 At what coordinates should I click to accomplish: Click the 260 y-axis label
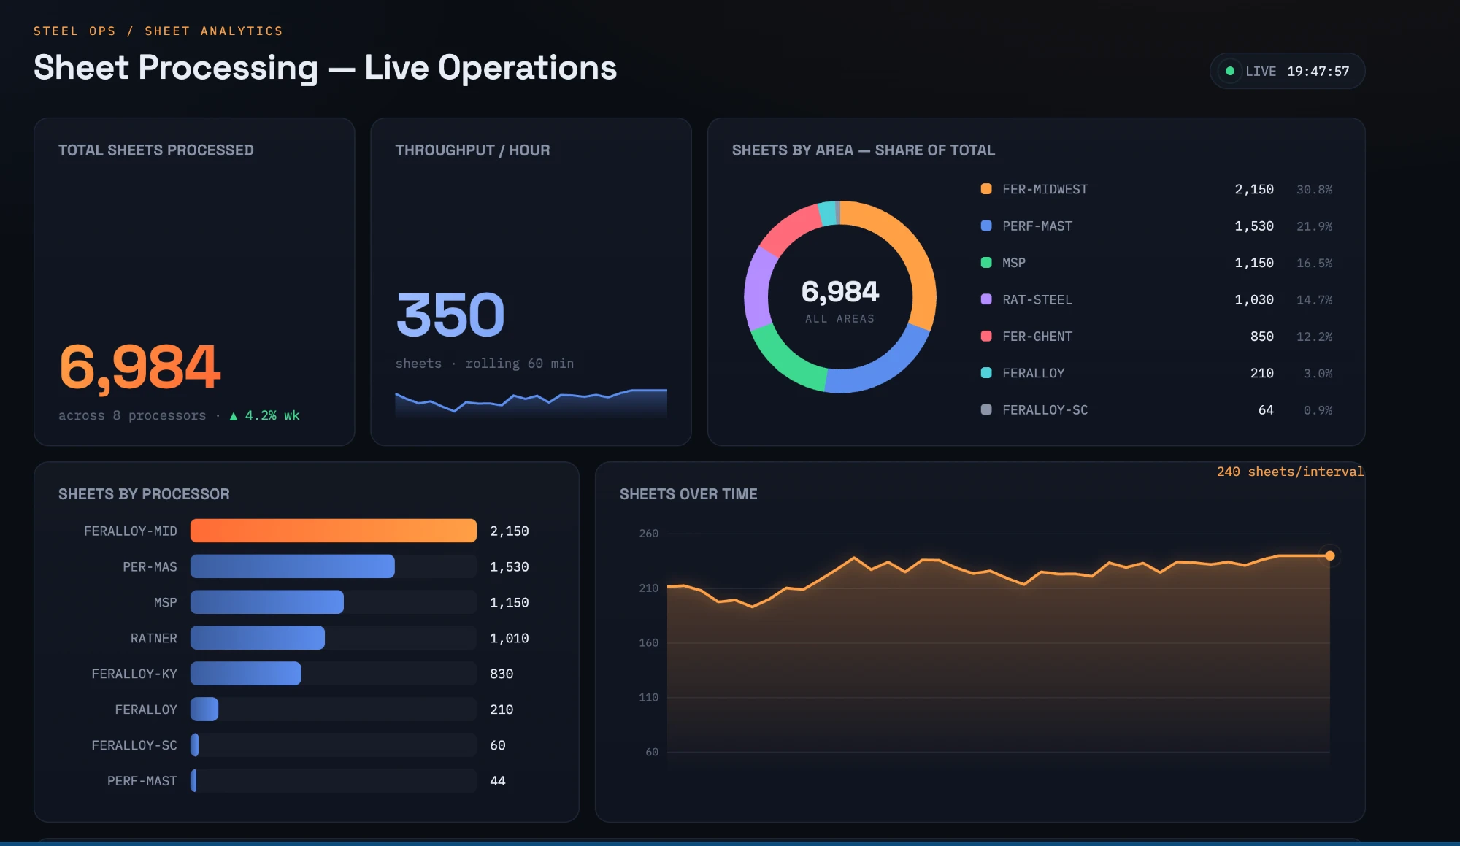(x=649, y=534)
